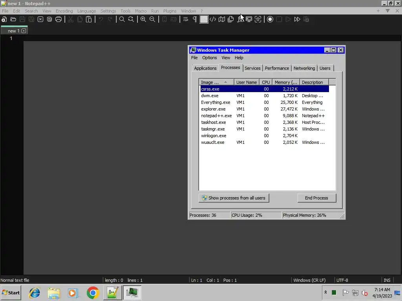Screen dimensions: 402x301
Task: Switch to the Networking tab in Task Manager
Action: (304, 68)
